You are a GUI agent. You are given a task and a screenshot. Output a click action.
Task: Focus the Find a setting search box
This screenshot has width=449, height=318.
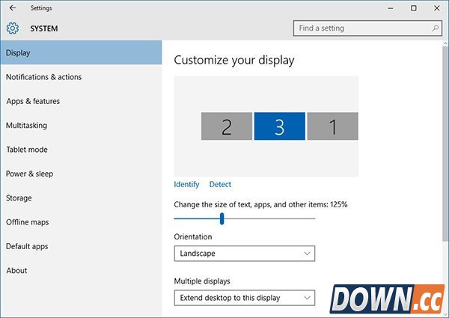[x=361, y=28]
